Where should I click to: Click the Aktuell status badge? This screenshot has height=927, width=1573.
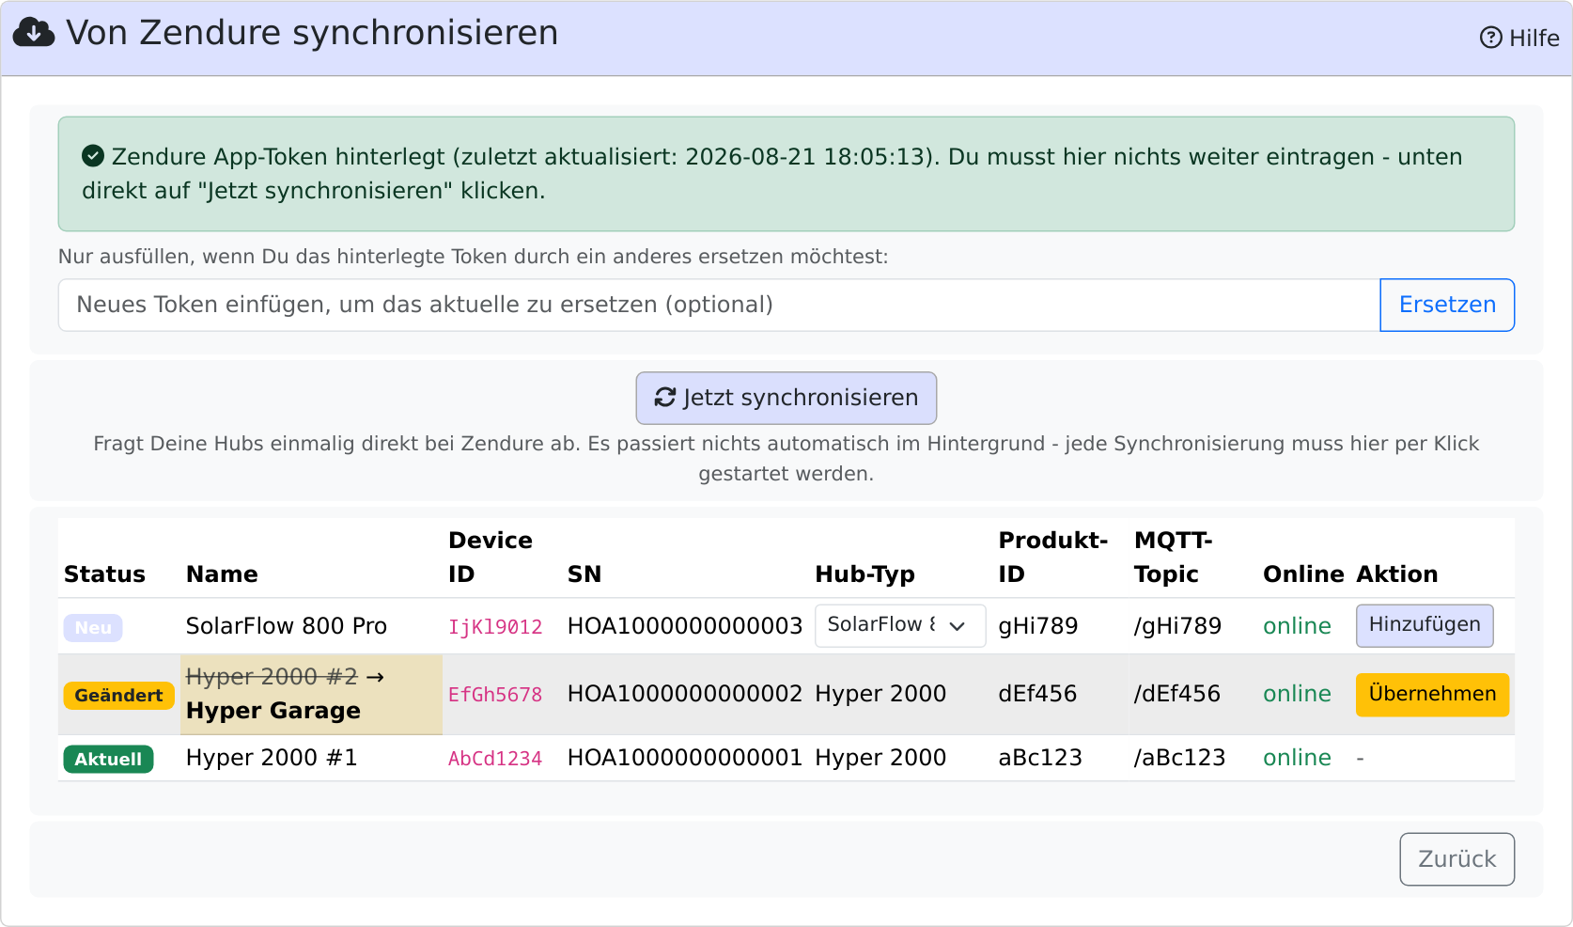108,759
